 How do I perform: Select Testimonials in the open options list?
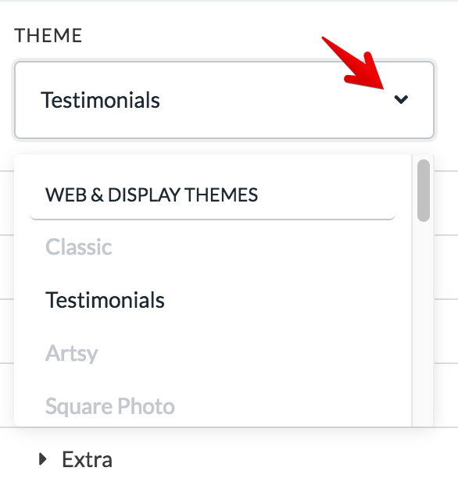point(105,300)
